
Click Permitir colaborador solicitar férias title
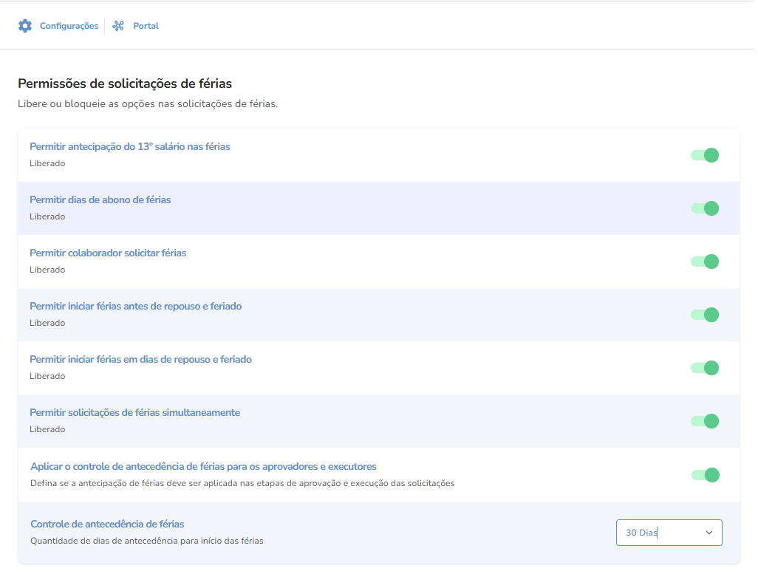pos(108,253)
